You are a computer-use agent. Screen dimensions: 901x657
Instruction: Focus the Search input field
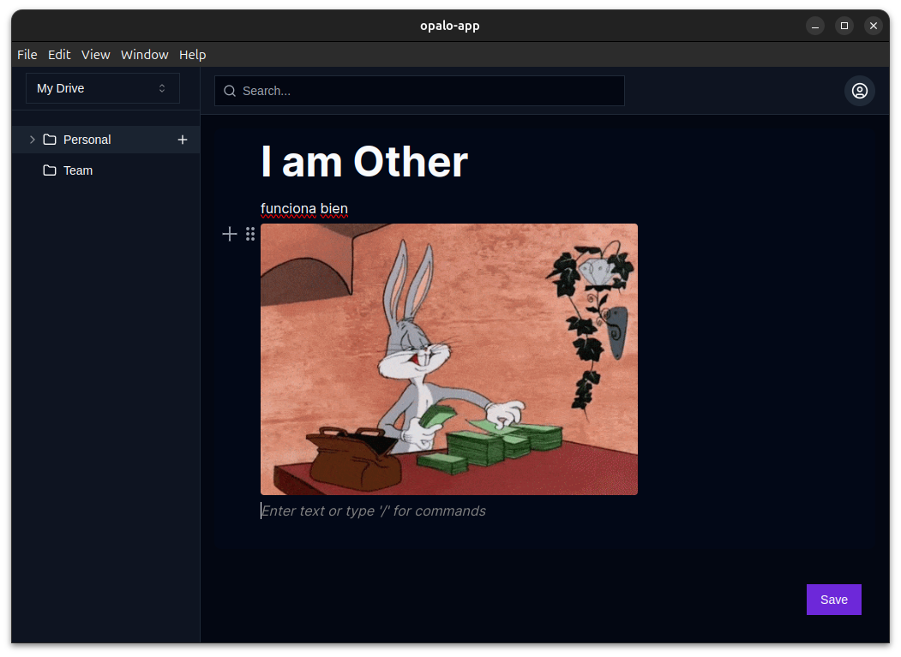click(419, 91)
